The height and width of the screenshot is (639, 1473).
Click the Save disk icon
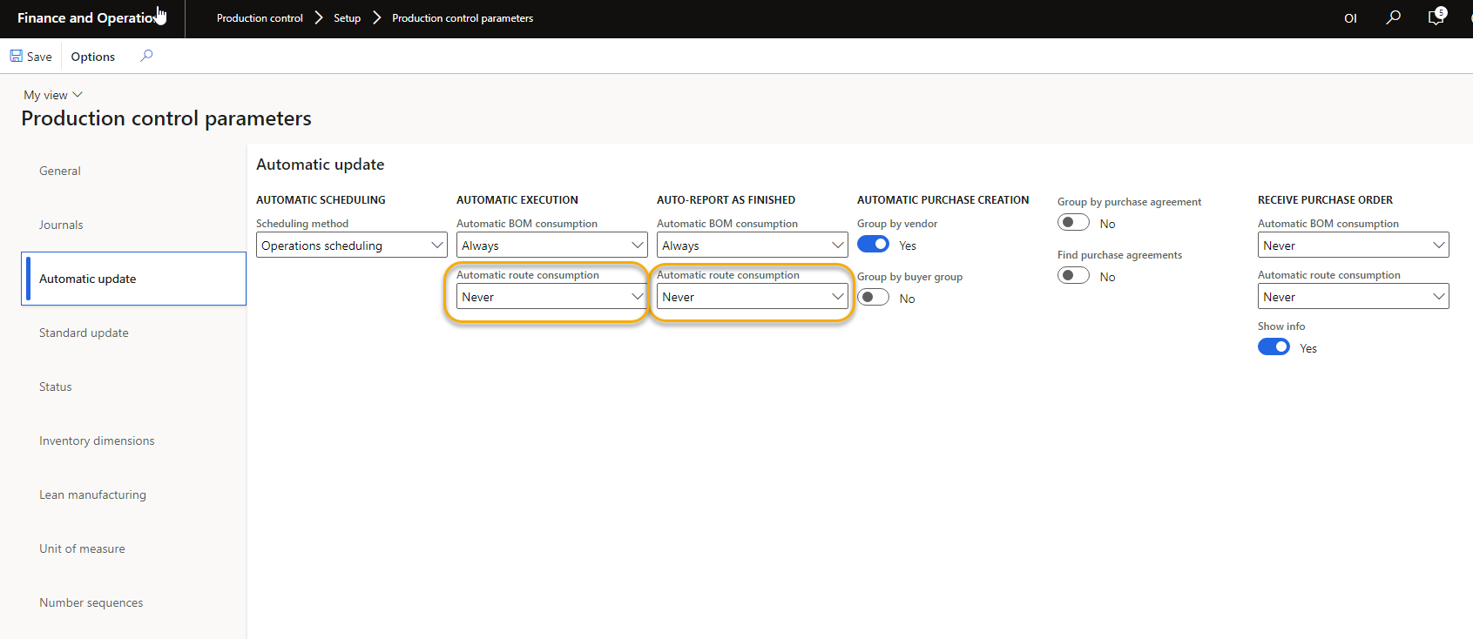(17, 57)
